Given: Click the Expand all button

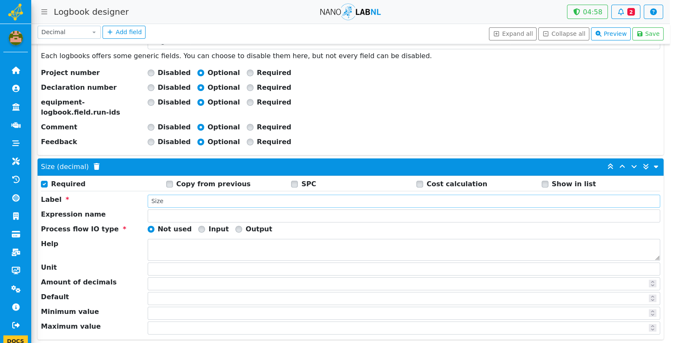Looking at the screenshot, I should pyautogui.click(x=513, y=34).
